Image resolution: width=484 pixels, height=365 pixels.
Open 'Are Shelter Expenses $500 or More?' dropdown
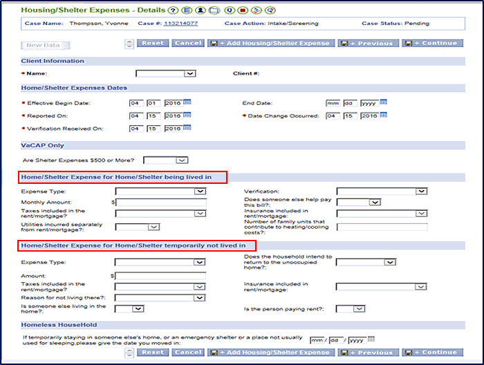click(x=166, y=160)
